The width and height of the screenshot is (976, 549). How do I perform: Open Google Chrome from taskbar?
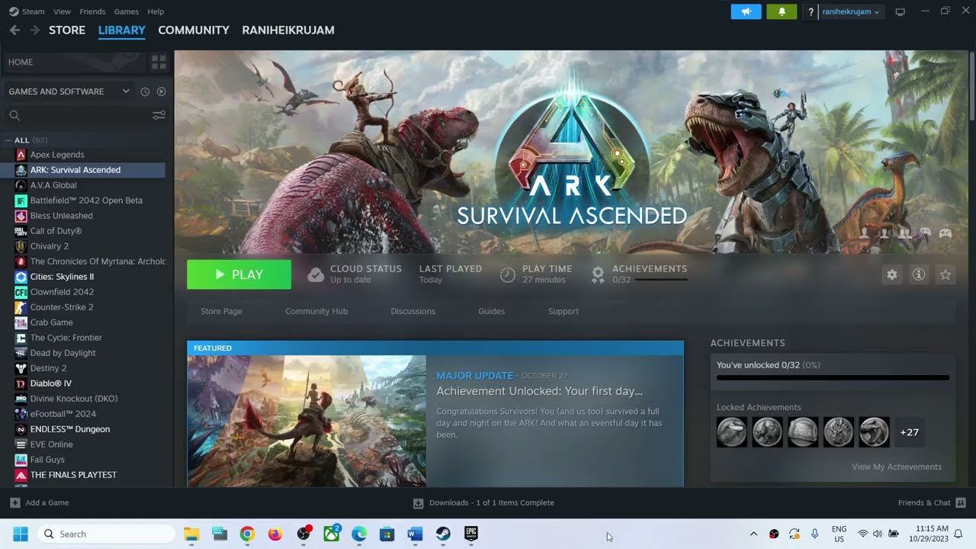point(247,534)
